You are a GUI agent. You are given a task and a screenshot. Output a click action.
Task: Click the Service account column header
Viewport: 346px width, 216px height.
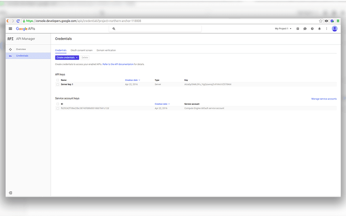point(192,104)
